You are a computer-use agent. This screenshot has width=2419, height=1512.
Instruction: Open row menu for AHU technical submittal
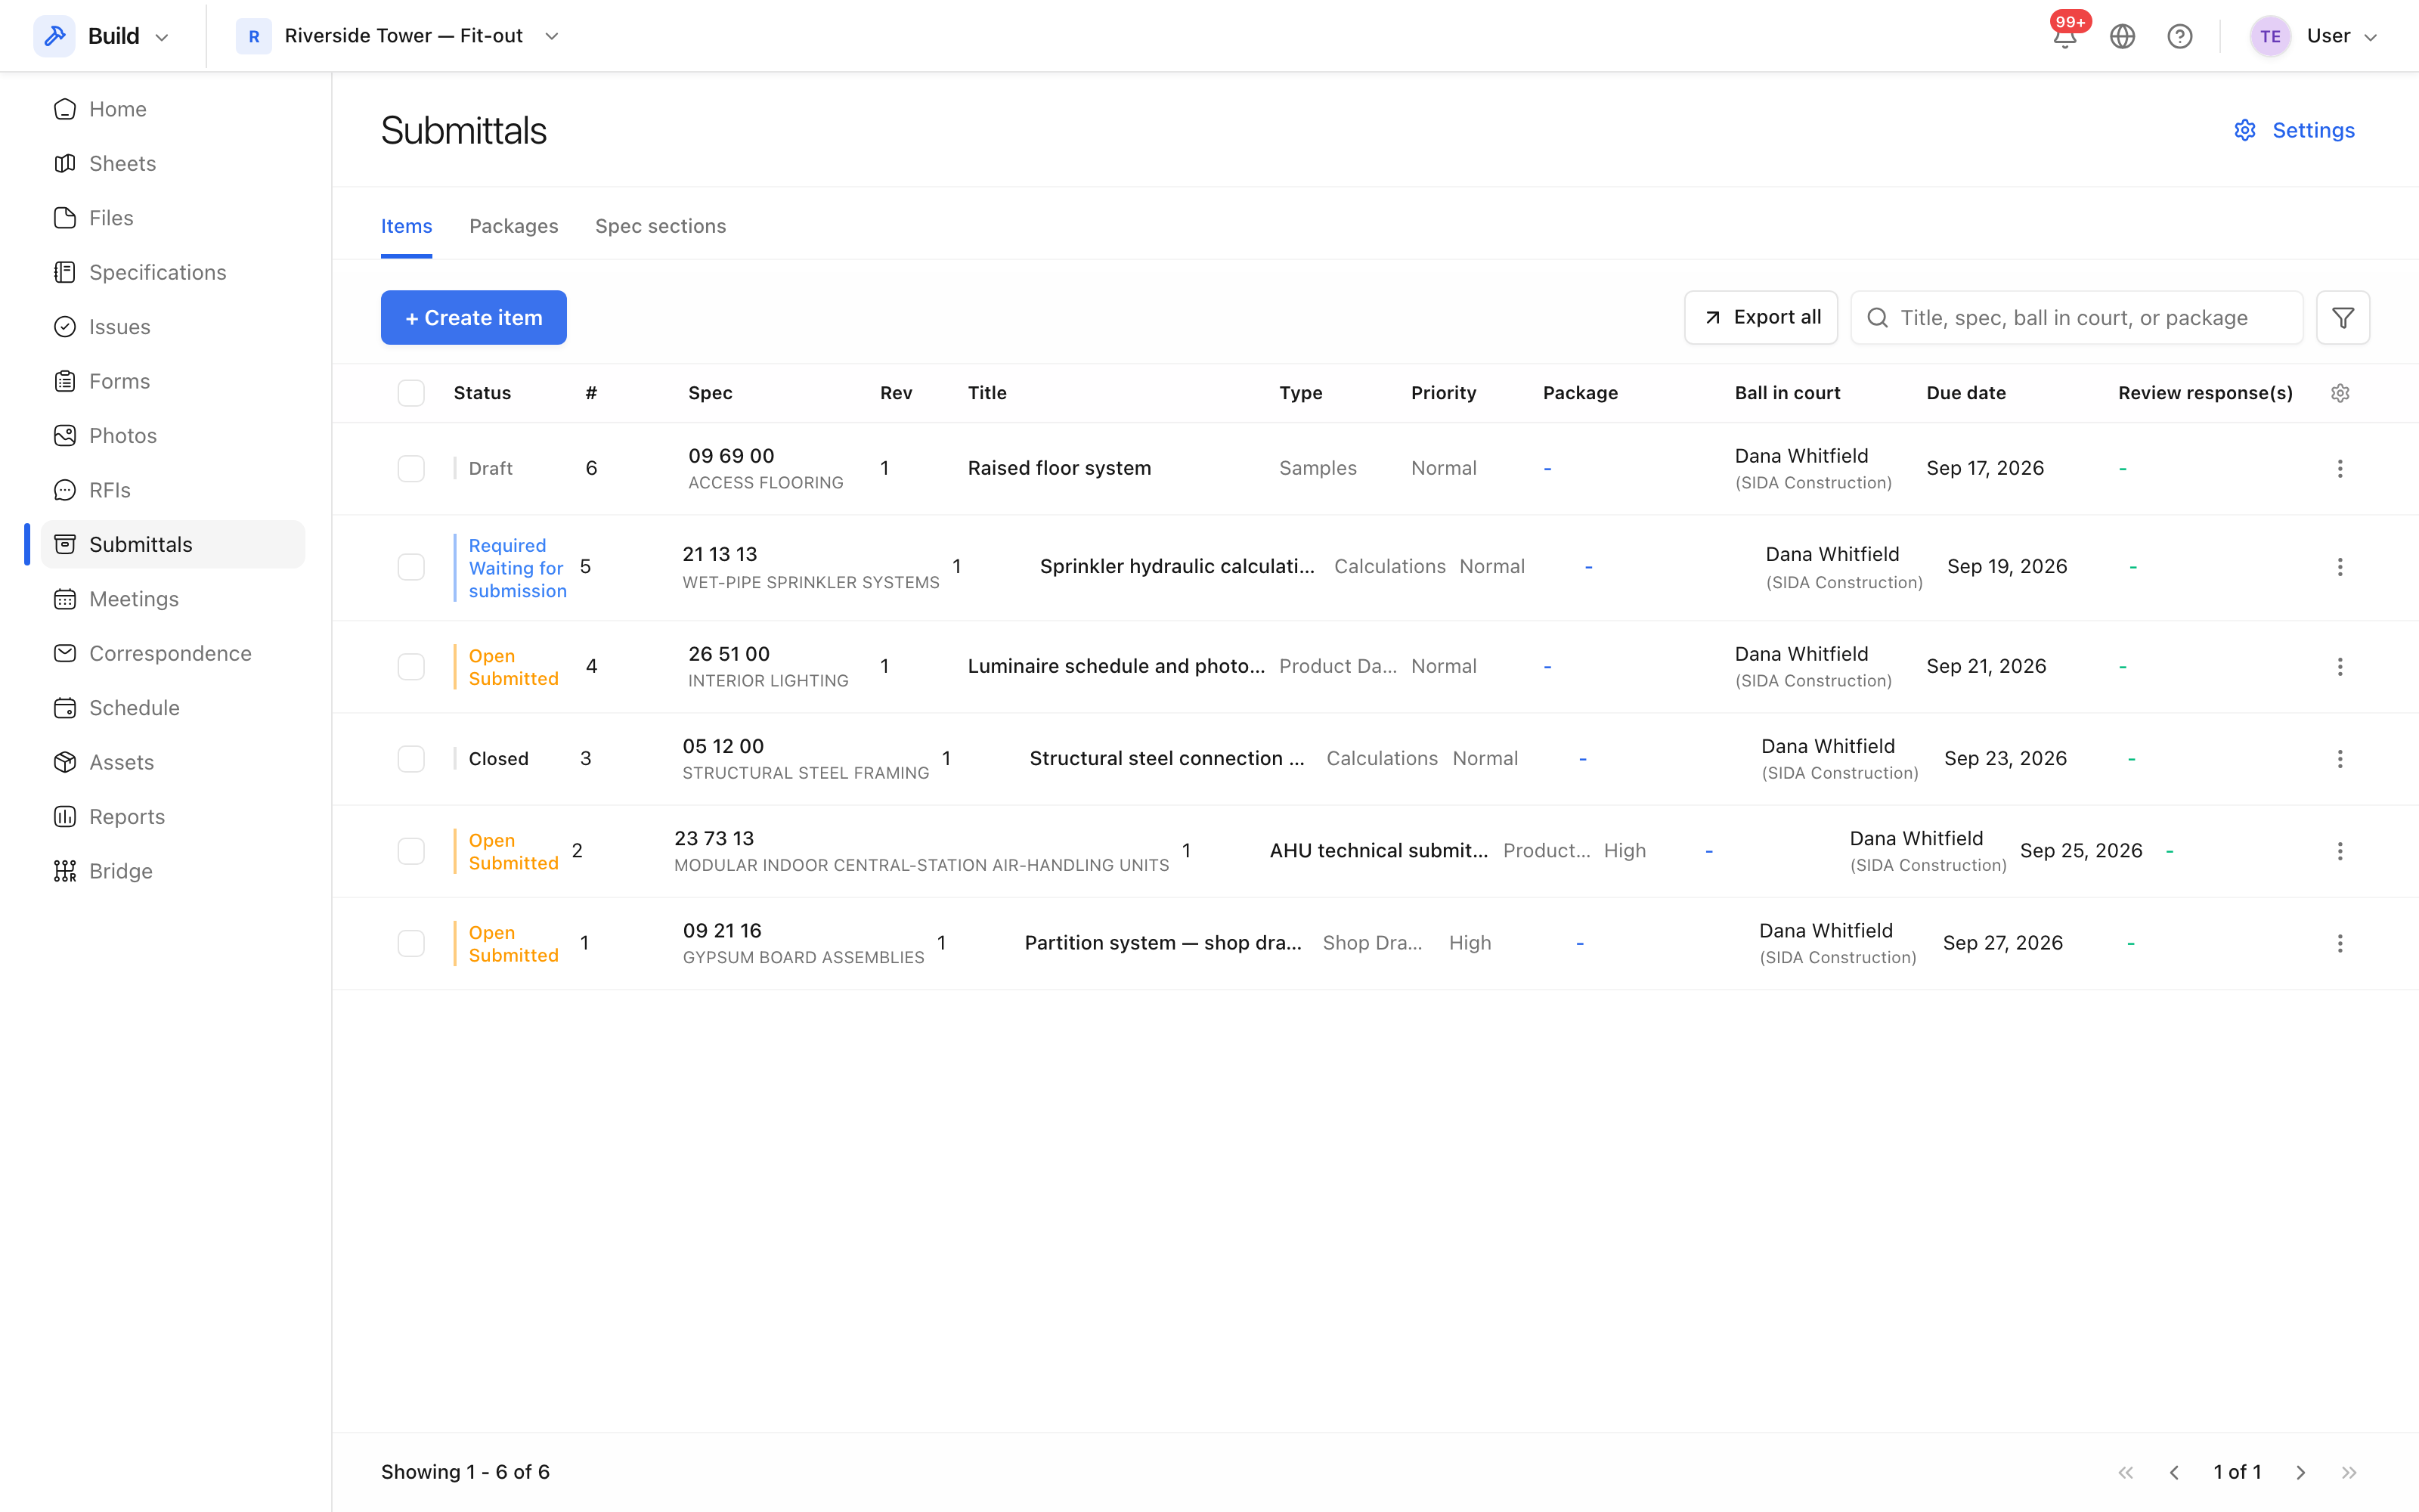click(2340, 851)
